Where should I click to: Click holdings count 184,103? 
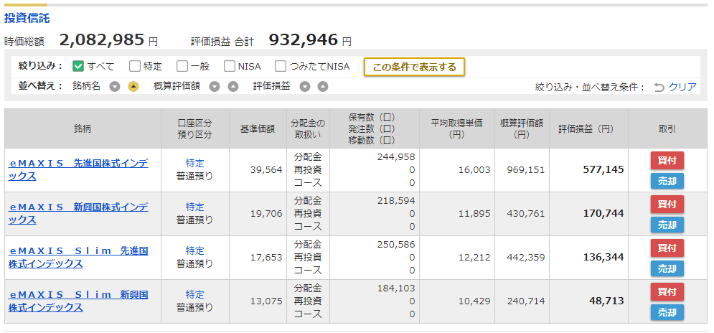click(396, 289)
